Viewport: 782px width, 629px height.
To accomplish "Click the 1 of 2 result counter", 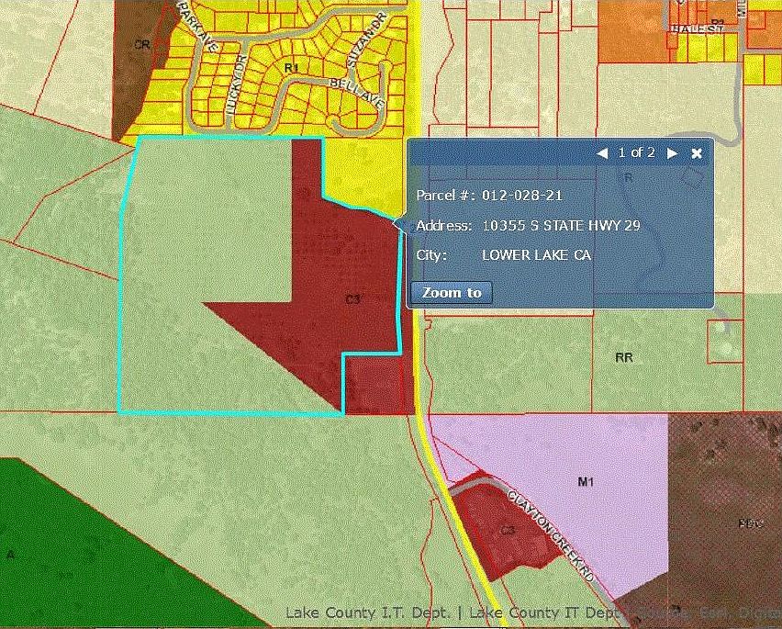I will tap(637, 152).
